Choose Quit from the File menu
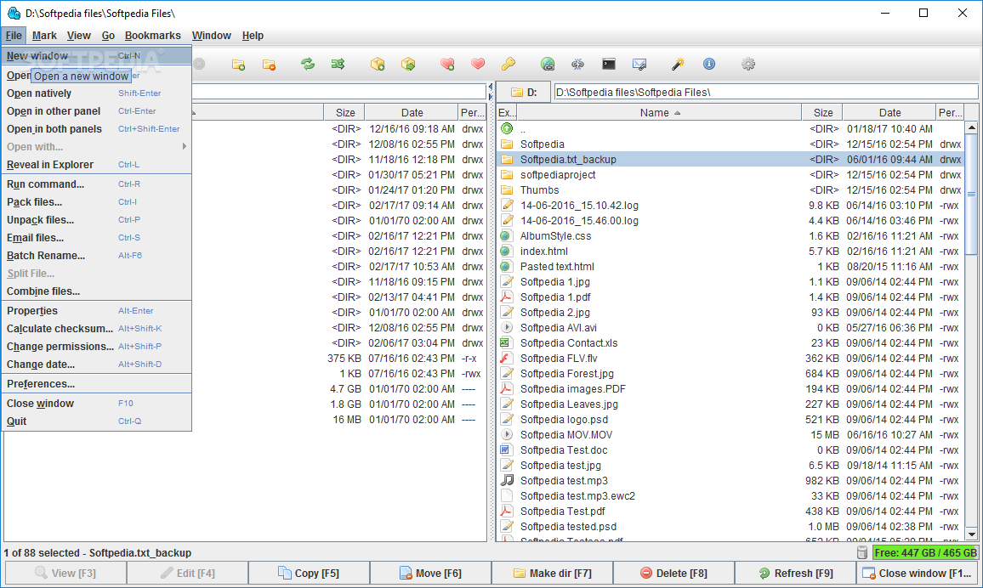 coord(97,421)
